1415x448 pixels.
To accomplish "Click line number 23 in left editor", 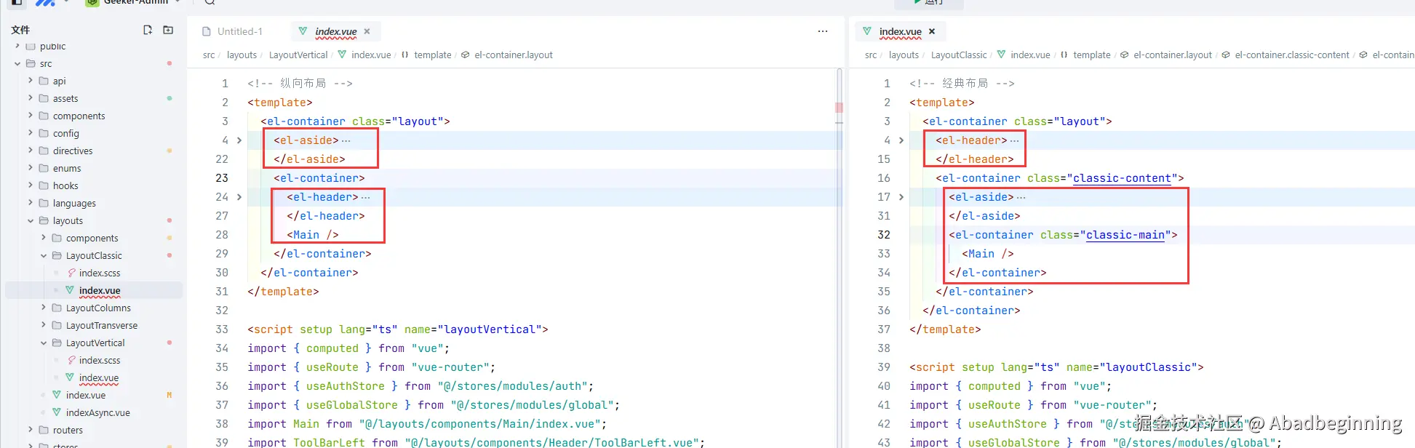I will point(221,178).
